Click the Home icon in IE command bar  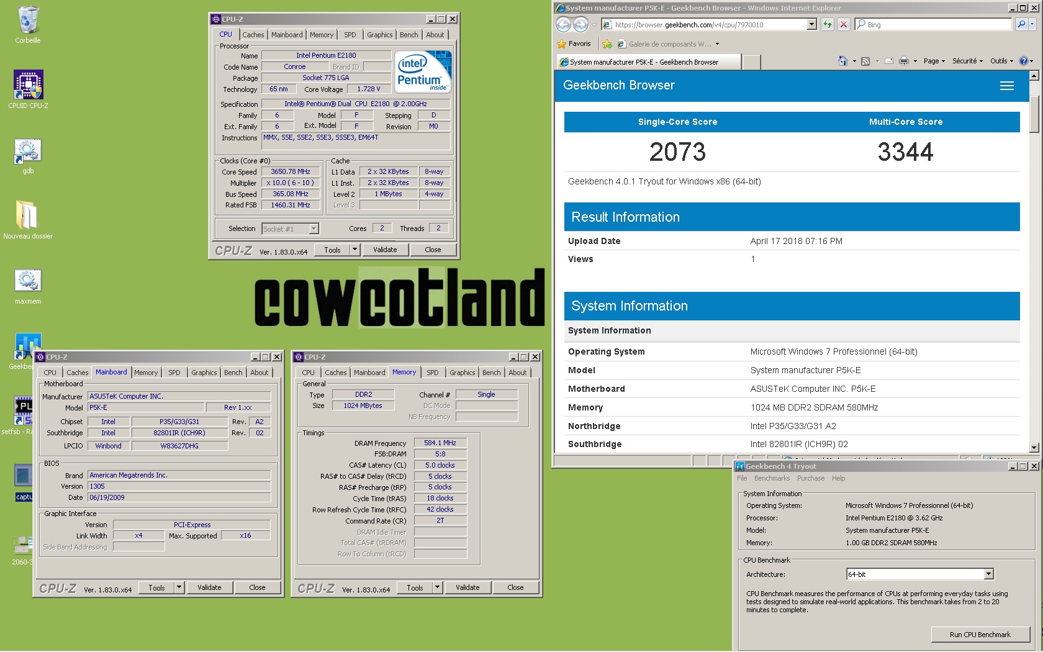tap(842, 61)
